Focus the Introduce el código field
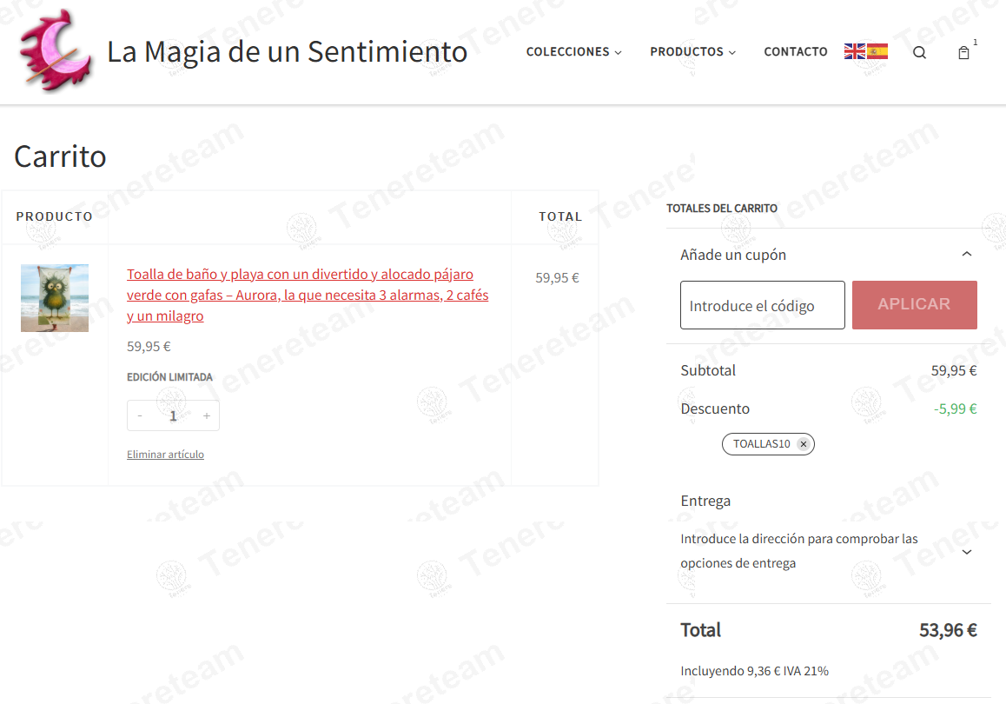Viewport: 1006px width, 704px height. coord(762,305)
